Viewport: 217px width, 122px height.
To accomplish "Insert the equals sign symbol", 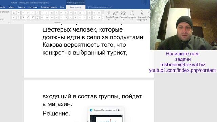I will coord(23,13).
